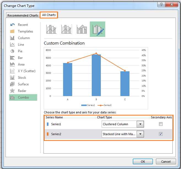Choose Surface in the chart category list
The image size is (181, 169).
pos(23,84)
